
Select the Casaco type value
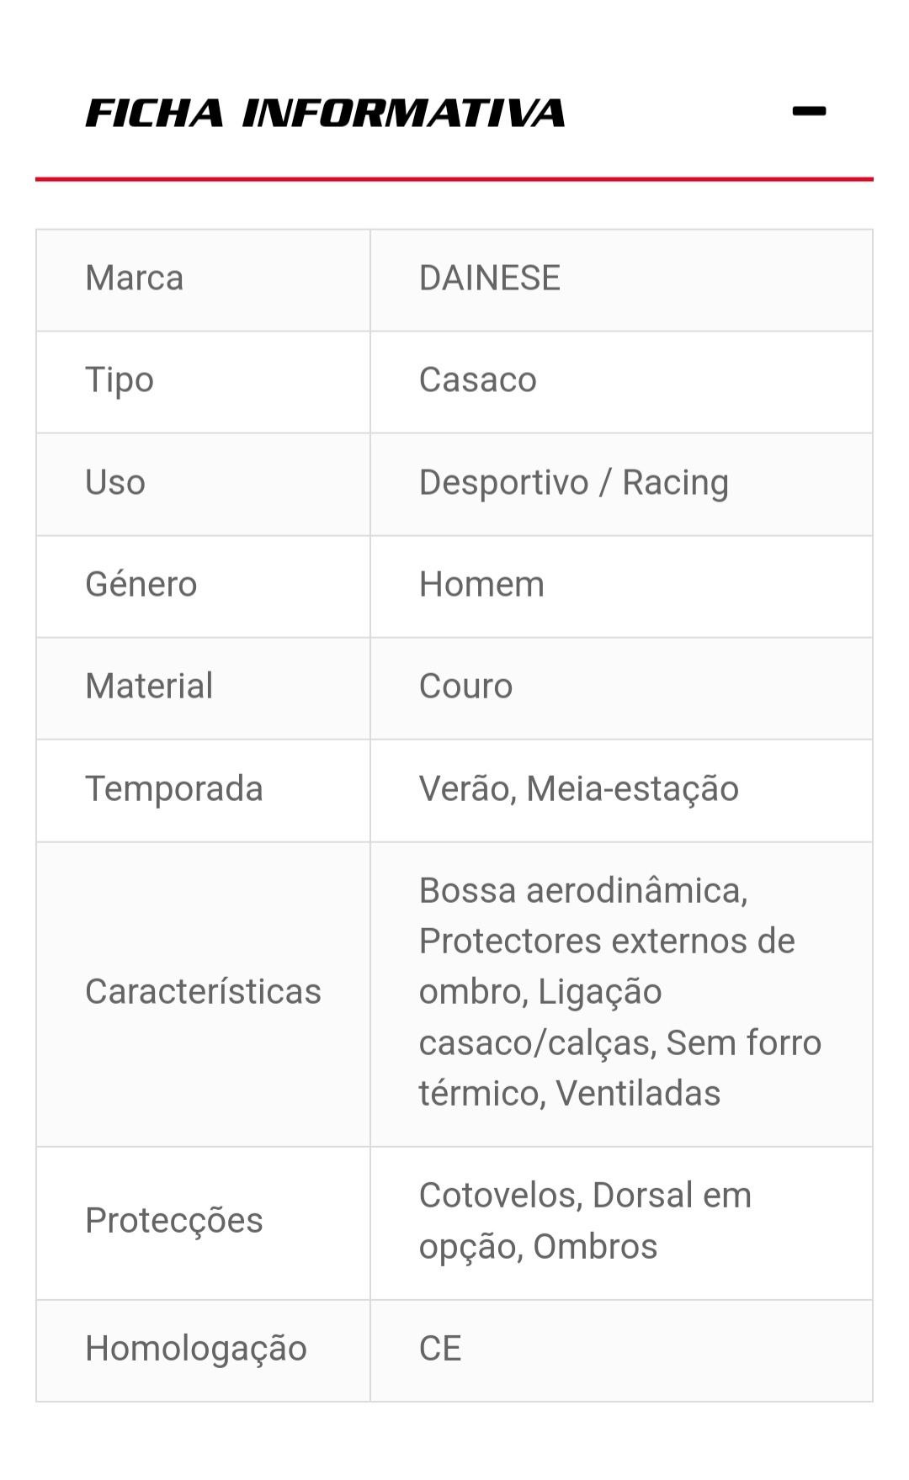(477, 380)
